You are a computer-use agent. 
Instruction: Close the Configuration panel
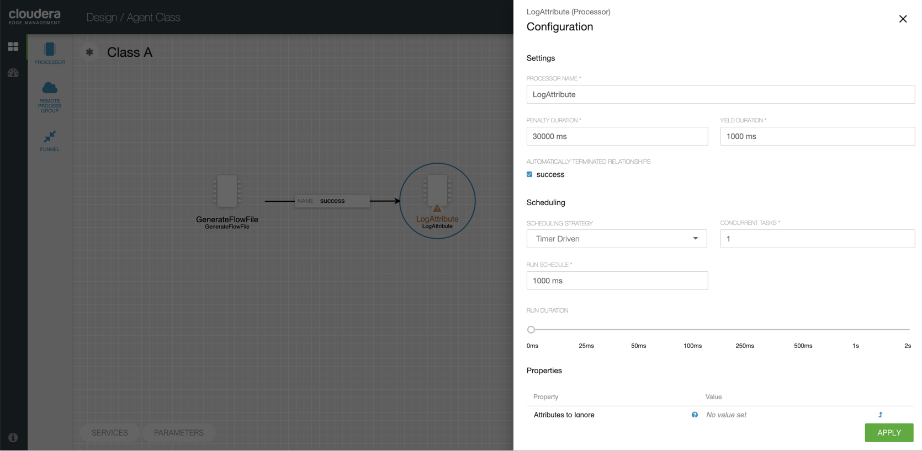903,19
